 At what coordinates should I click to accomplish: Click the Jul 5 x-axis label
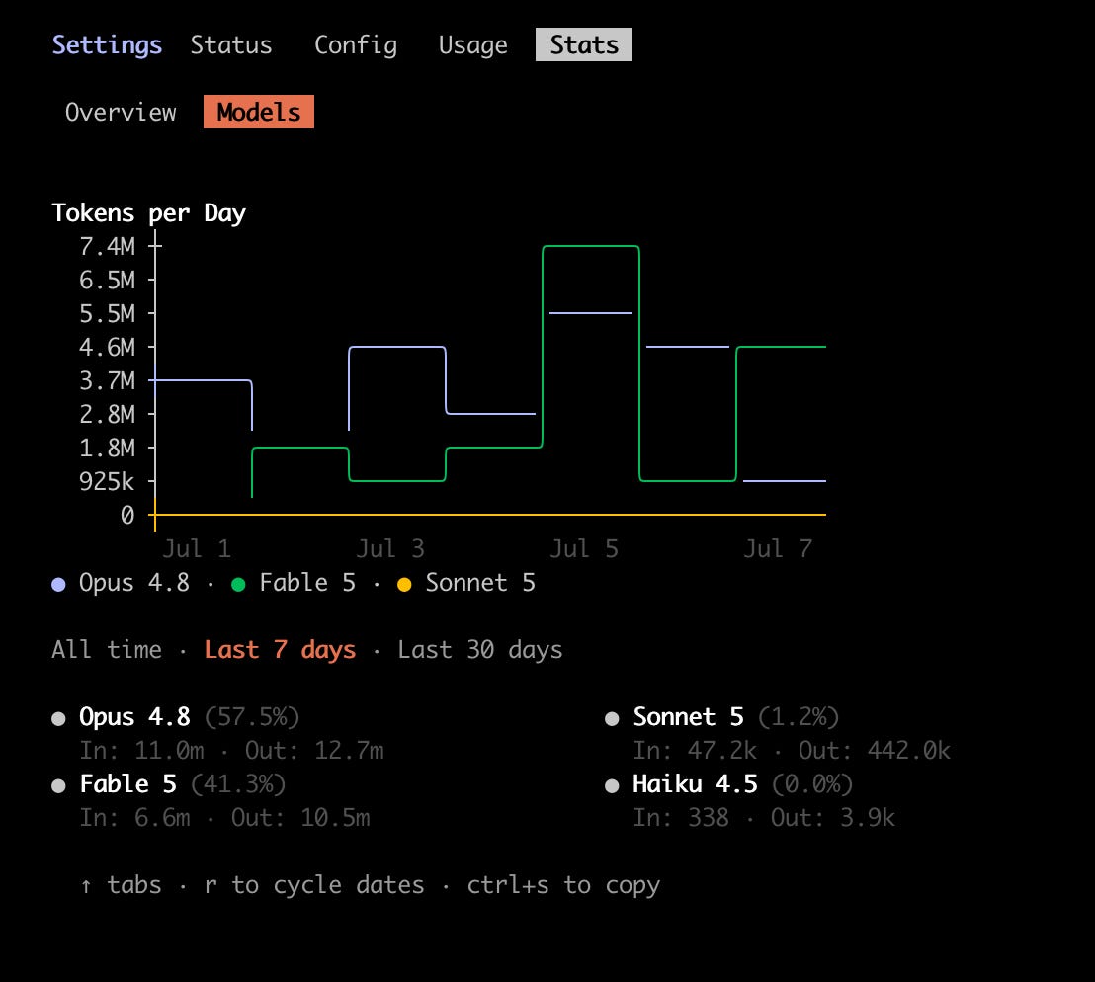[584, 548]
